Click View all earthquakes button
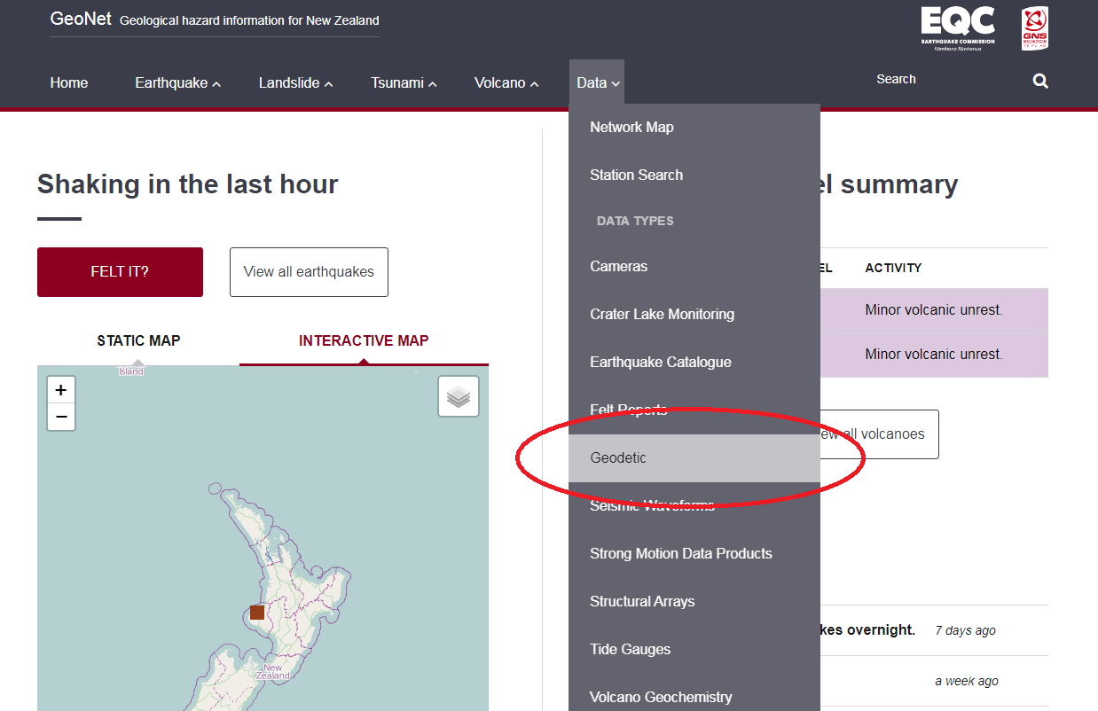Viewport: 1098px width, 711px height. pos(309,272)
